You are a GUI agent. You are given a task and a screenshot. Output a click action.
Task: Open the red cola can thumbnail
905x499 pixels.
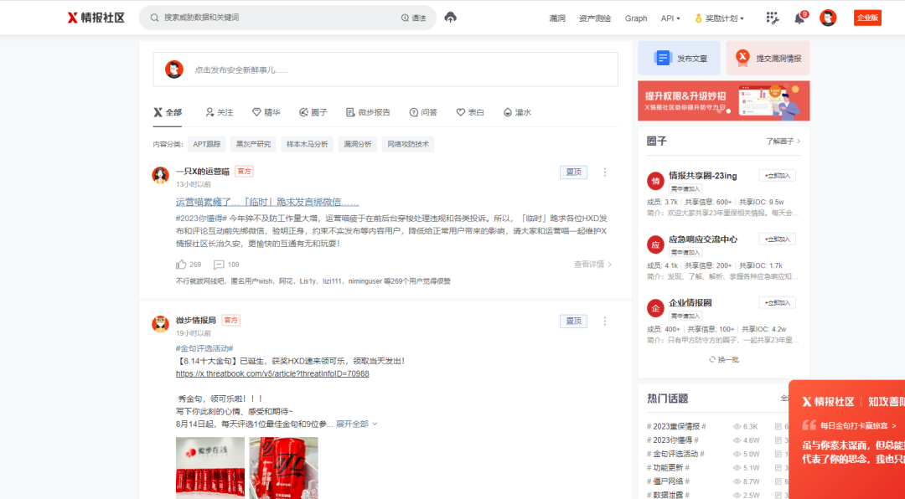tap(283, 468)
